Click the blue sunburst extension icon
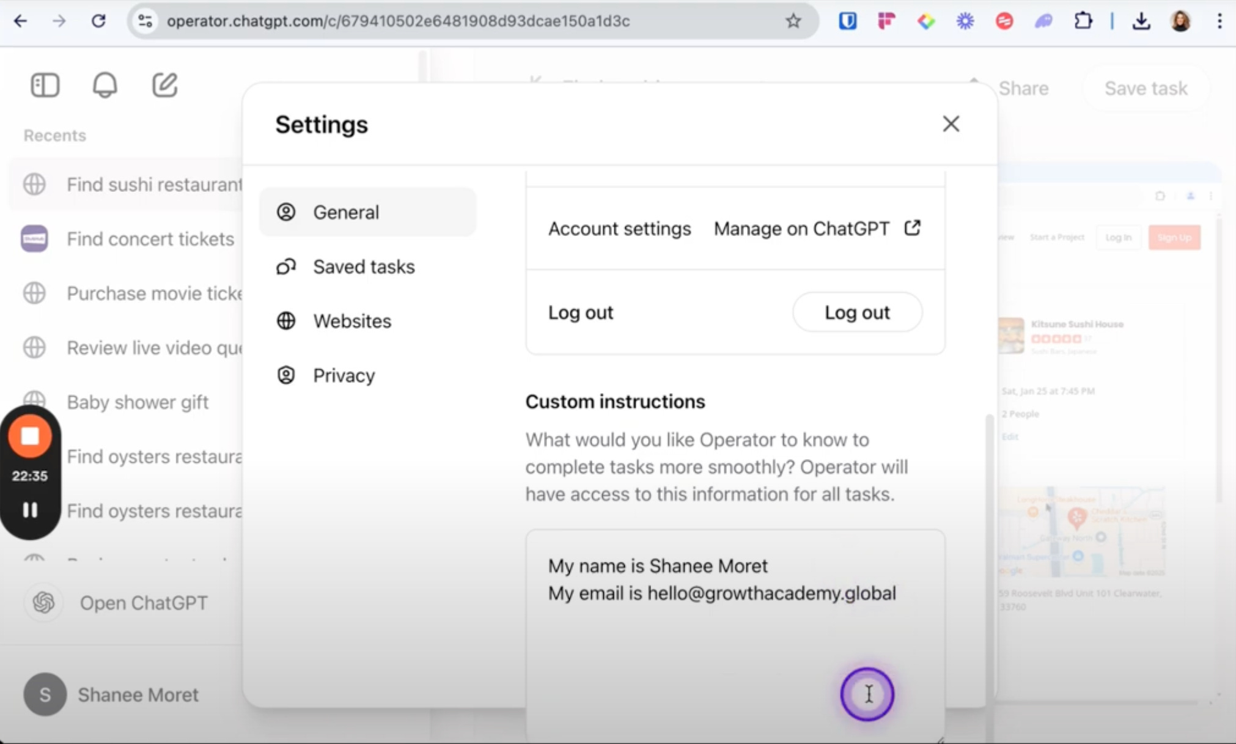The image size is (1236, 744). [x=965, y=21]
